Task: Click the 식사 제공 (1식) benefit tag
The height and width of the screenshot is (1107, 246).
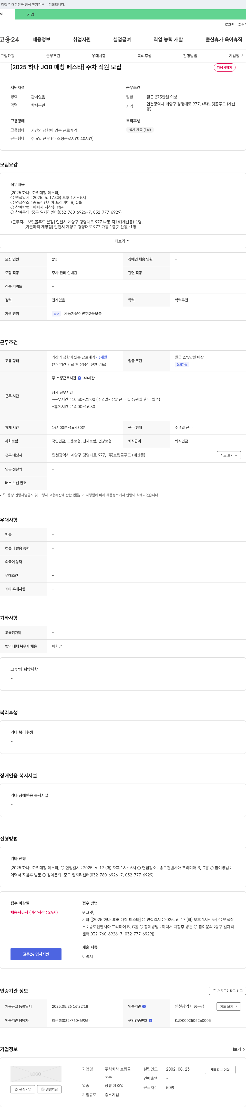Action: coord(140,130)
